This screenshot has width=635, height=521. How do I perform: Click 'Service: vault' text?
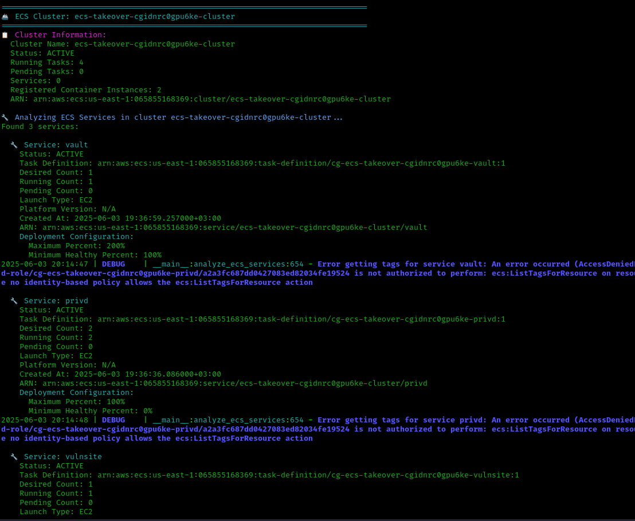point(56,145)
